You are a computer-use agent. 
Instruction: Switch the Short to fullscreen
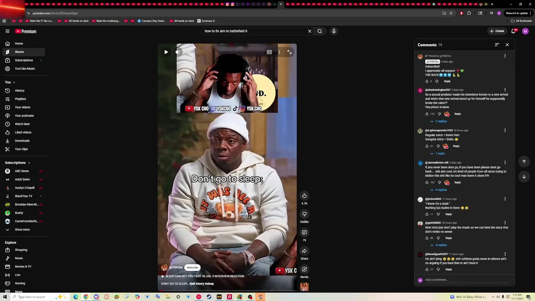point(289,52)
